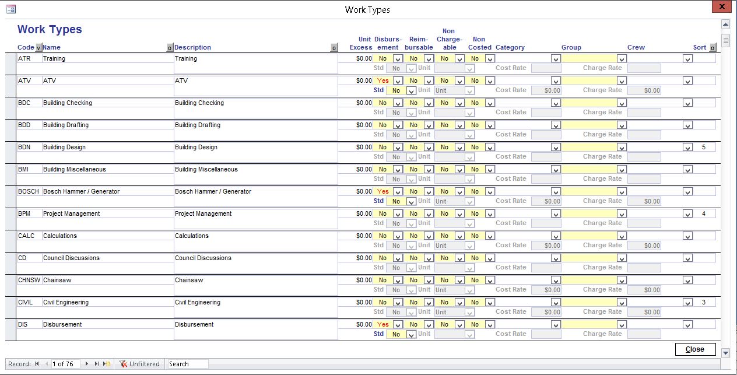Go to the next record
Image resolution: width=737 pixels, height=375 pixels.
[x=87, y=364]
